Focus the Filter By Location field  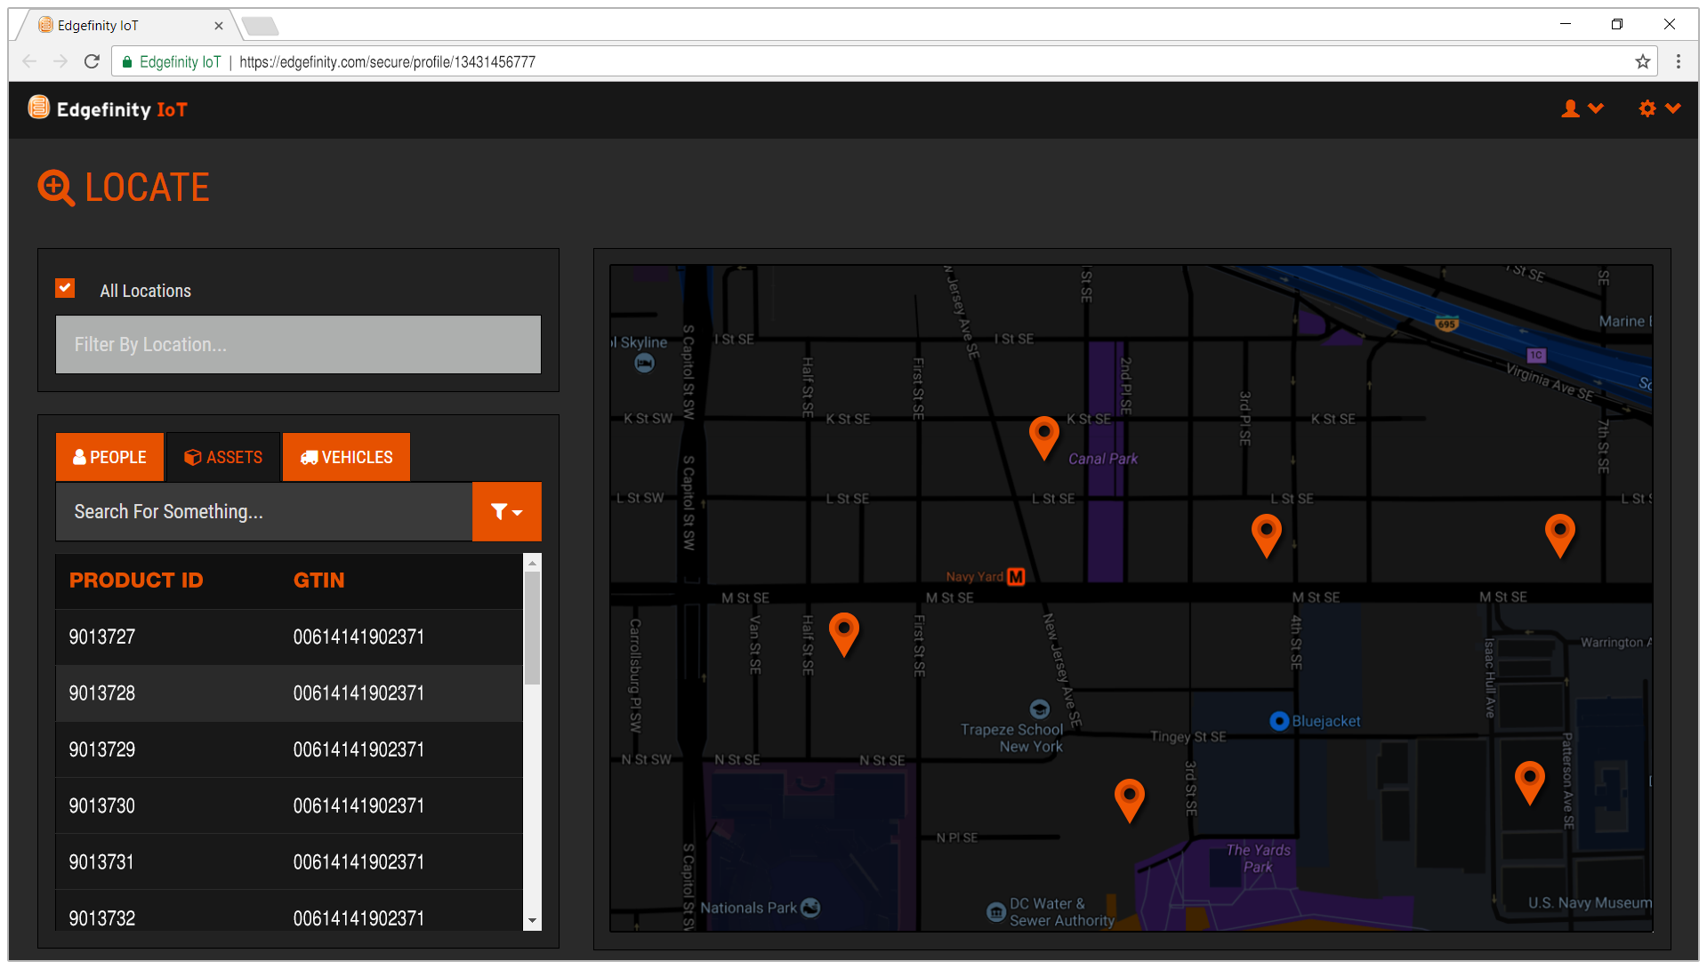(298, 345)
